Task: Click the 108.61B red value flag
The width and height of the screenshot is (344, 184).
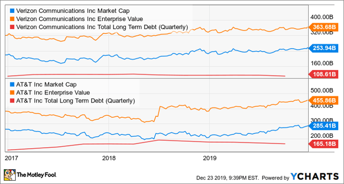Action: tap(323, 74)
